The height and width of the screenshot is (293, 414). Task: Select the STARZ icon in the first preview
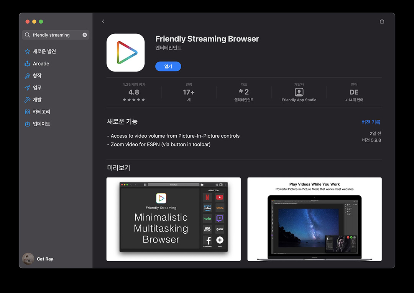220,208
